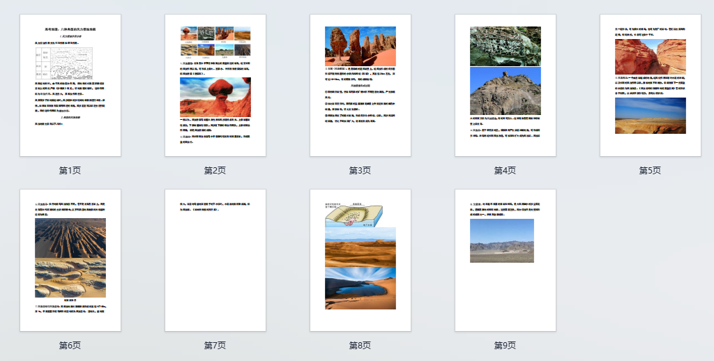Click the '第2页' page label
Viewport: 714px width, 361px height.
(x=215, y=171)
